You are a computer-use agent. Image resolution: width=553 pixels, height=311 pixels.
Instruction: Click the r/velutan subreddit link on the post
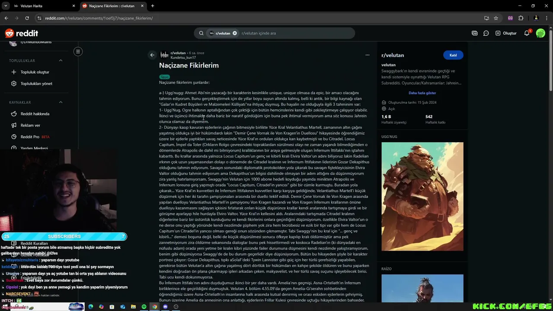pos(178,53)
